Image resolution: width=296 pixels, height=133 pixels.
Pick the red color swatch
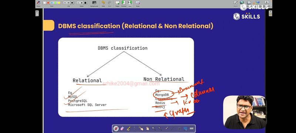click(48, 3)
